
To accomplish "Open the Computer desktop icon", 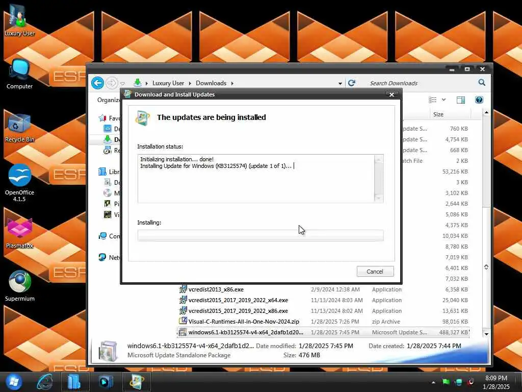I will 19,74.
